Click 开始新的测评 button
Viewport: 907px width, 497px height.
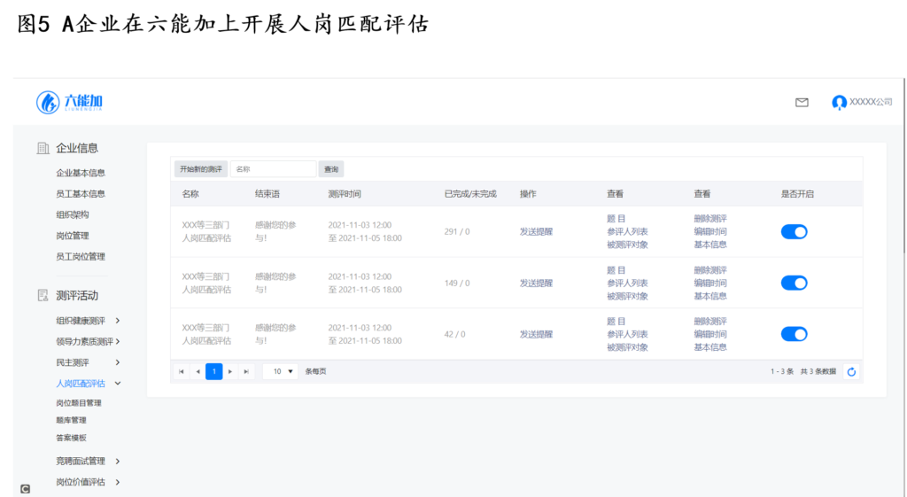tap(201, 169)
